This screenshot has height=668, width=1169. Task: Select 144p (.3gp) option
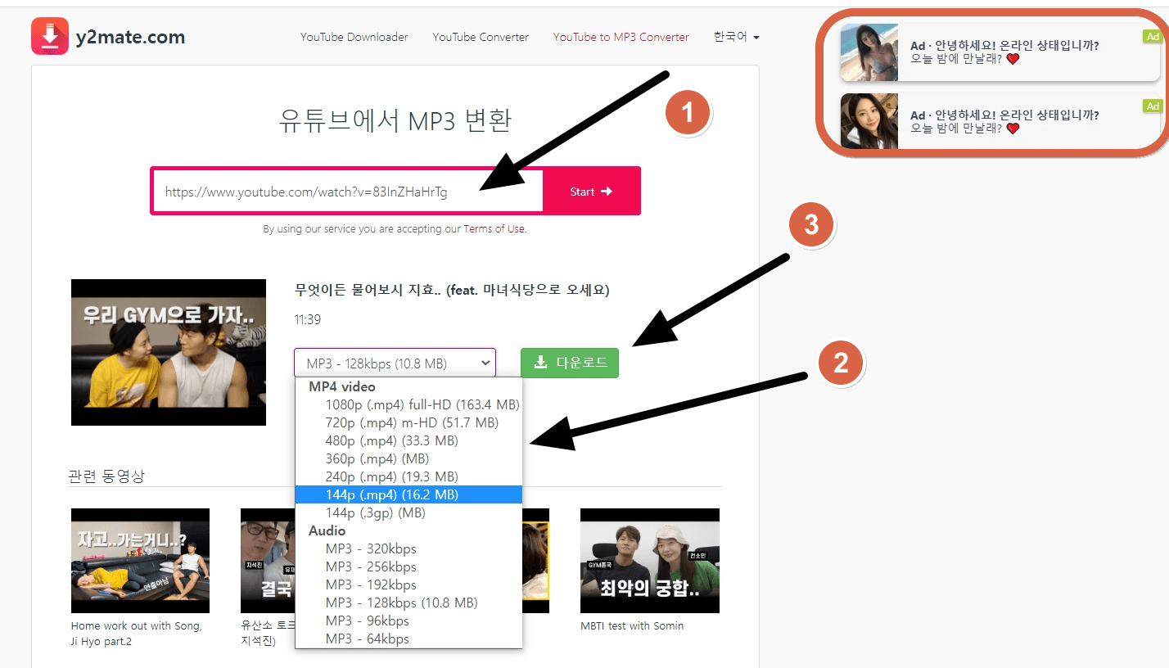[408, 512]
